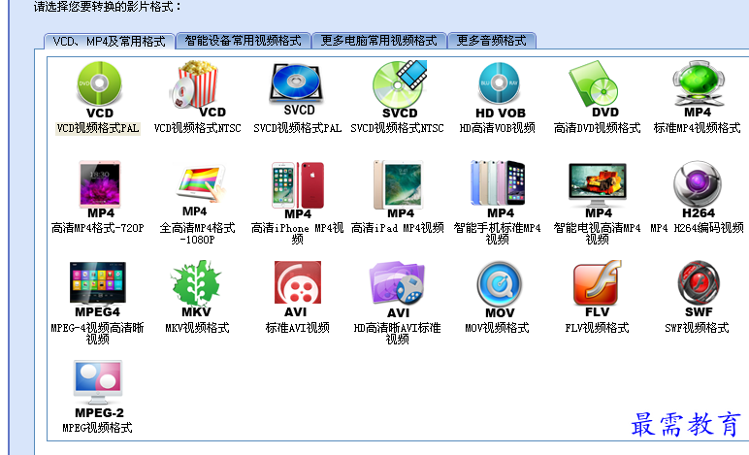Select the MOV QuickTime icon
Viewport: 749px width, 455px height.
[500, 290]
